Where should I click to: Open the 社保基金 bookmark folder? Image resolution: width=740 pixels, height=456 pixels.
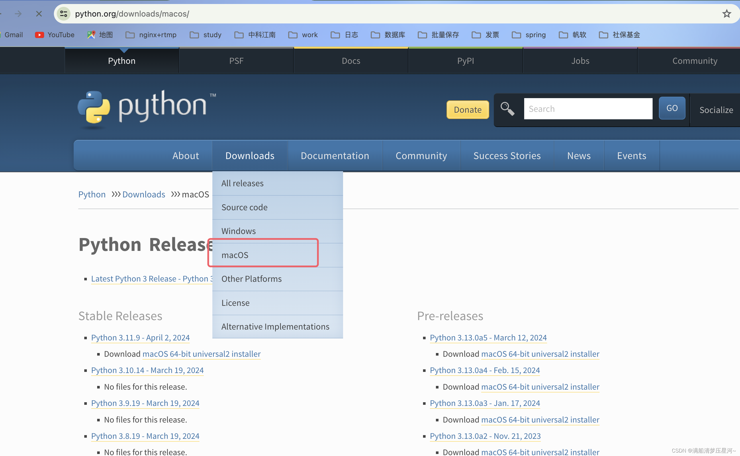(619, 35)
